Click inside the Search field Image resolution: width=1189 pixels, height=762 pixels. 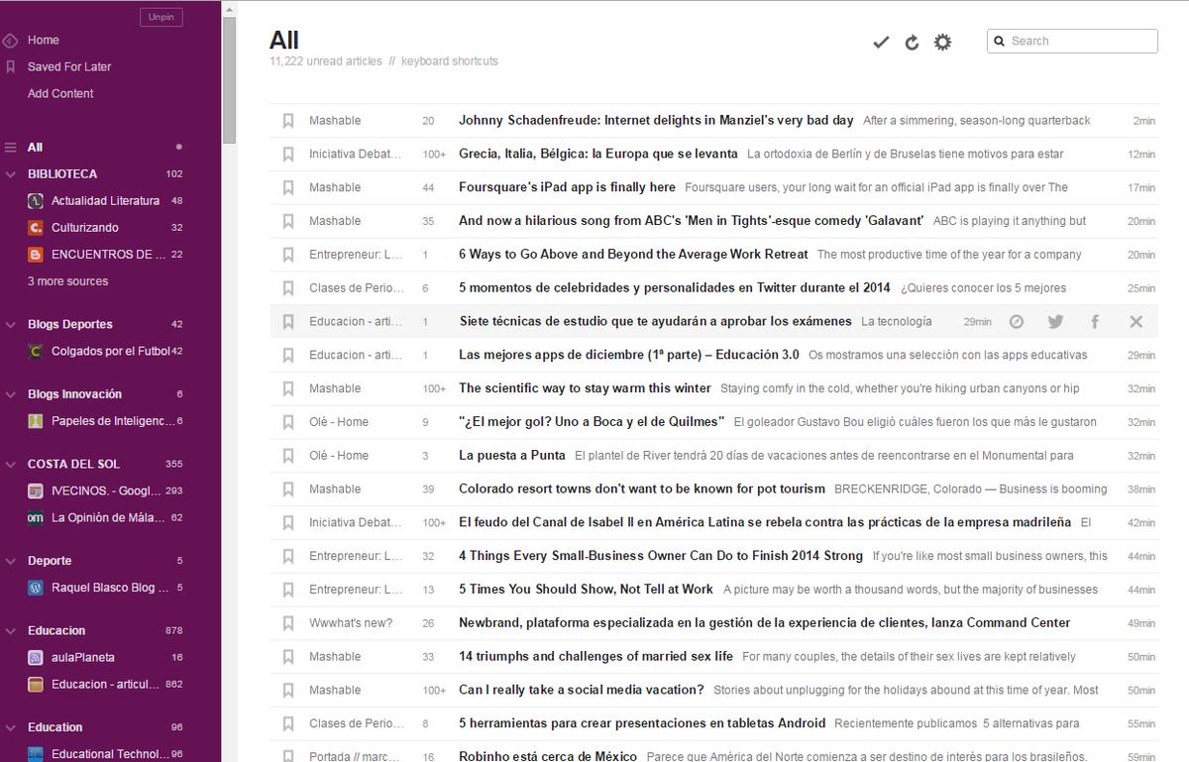pyautogui.click(x=1070, y=41)
